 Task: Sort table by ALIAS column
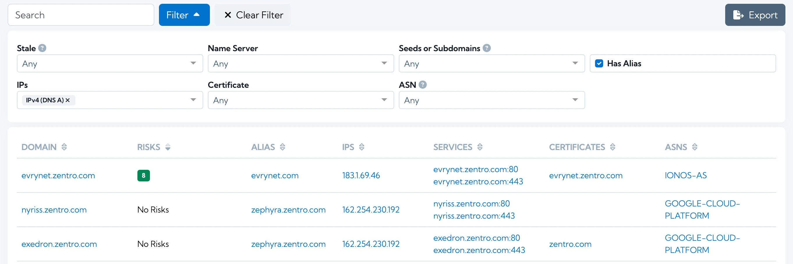click(283, 147)
